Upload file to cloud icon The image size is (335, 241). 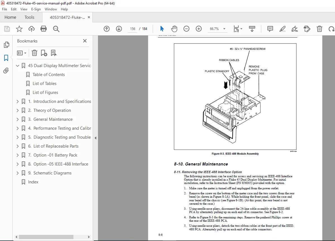32,29
